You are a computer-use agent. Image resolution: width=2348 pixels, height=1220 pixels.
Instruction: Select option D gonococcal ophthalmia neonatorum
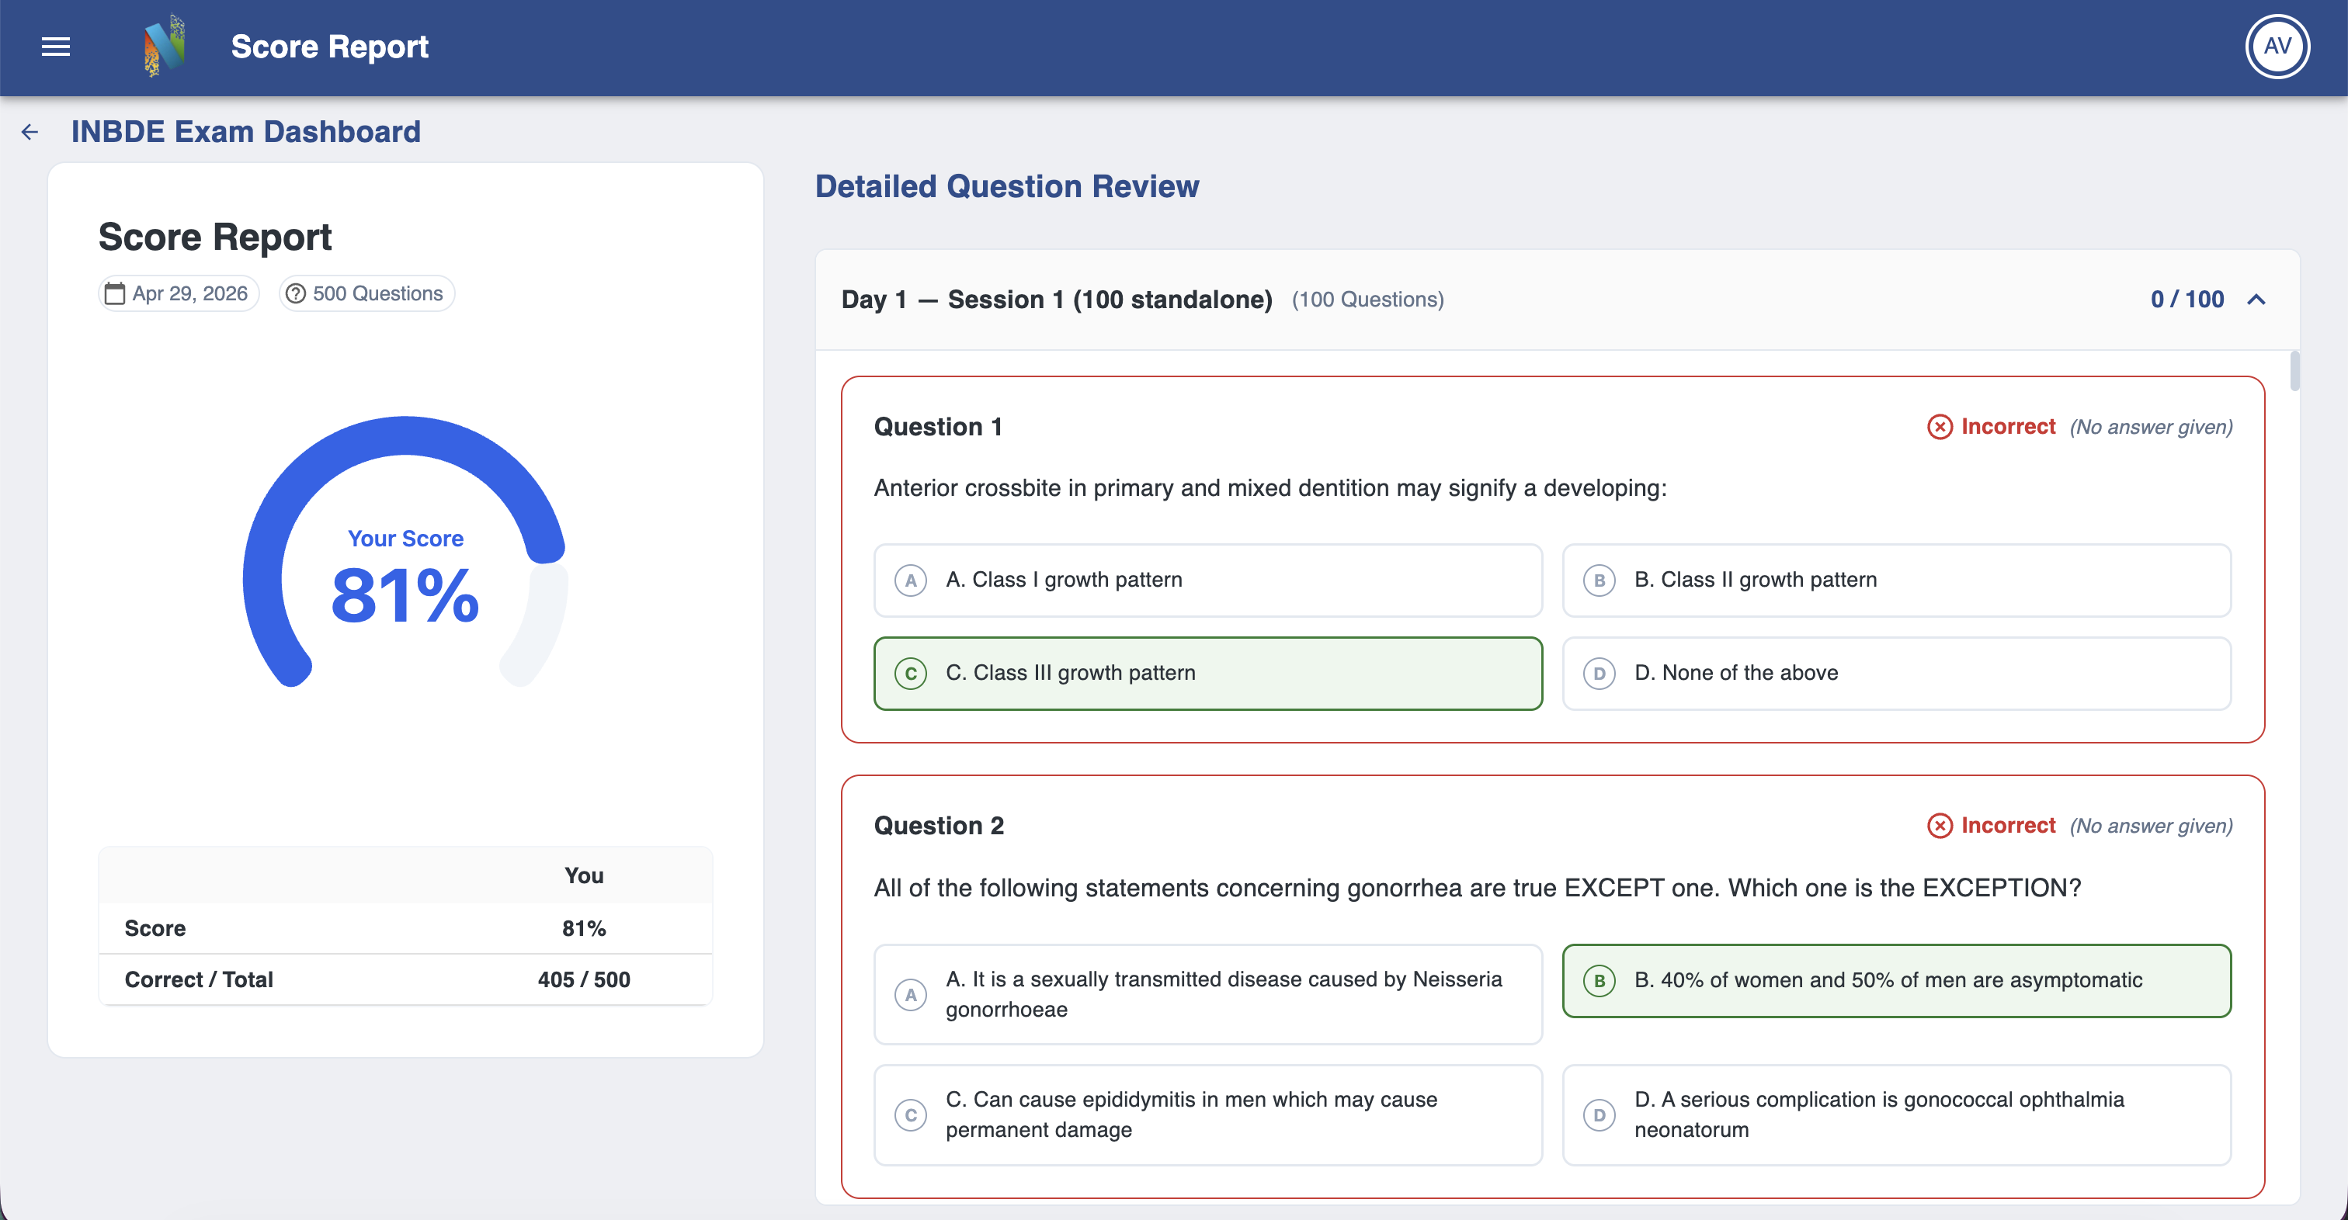(1896, 1114)
